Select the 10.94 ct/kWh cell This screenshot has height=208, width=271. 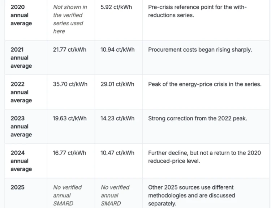(x=117, y=50)
